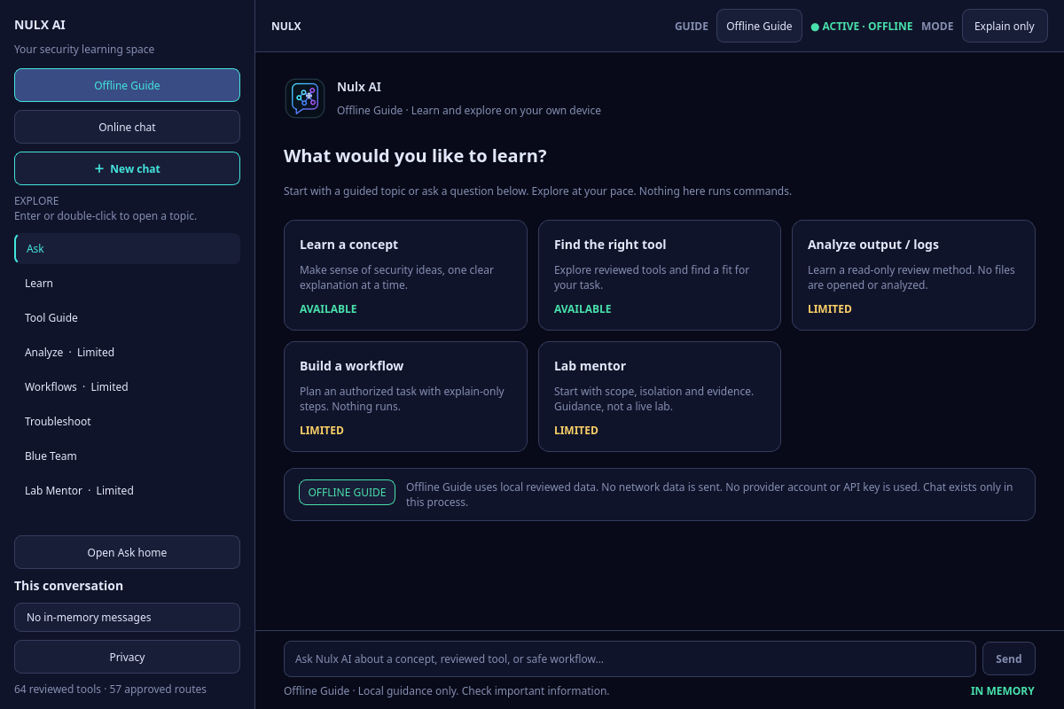
Task: Click 'What would you like to learn?' heading
Action: (415, 156)
